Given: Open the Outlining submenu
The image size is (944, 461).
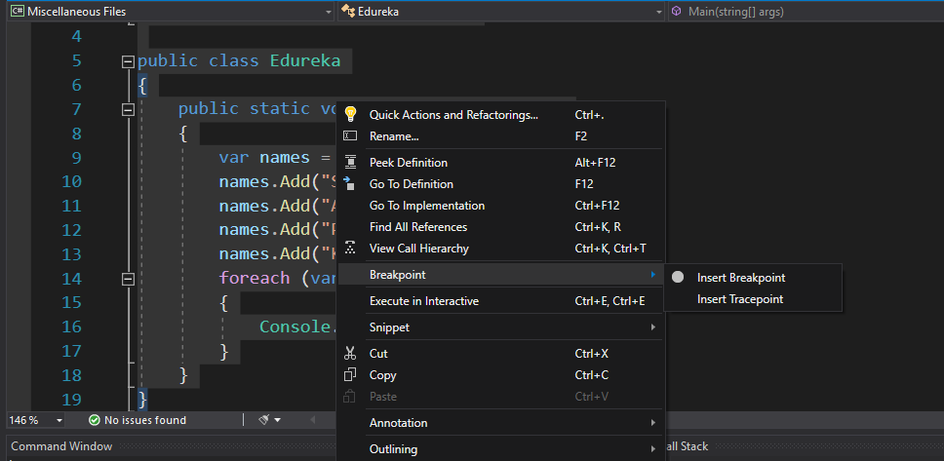Looking at the screenshot, I should (x=501, y=449).
